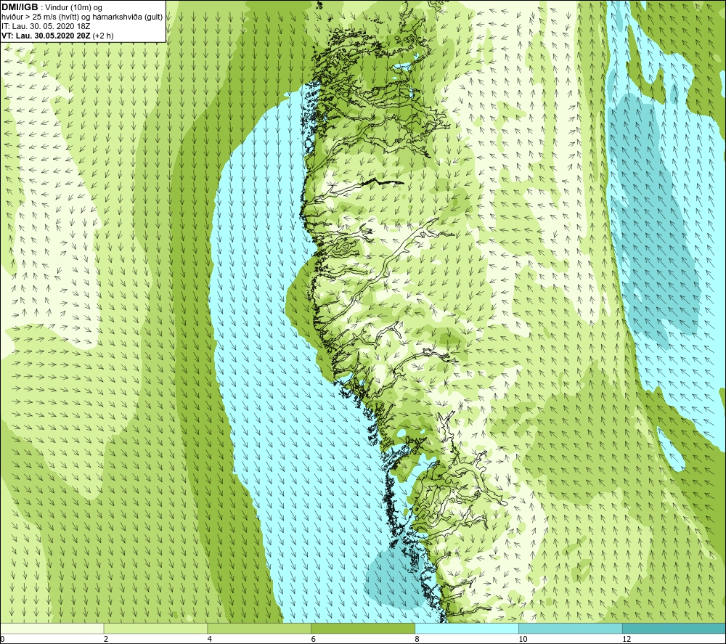Image resolution: width=726 pixels, height=644 pixels.
Task: Select the 6–8 m/s dark green band
Action: [x=363, y=628]
